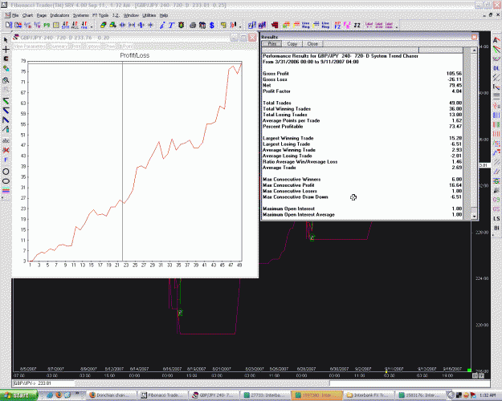Viewport: 502px width, 401px height.
Task: Click the red HP FZ toolbar icon
Action: click(337, 25)
